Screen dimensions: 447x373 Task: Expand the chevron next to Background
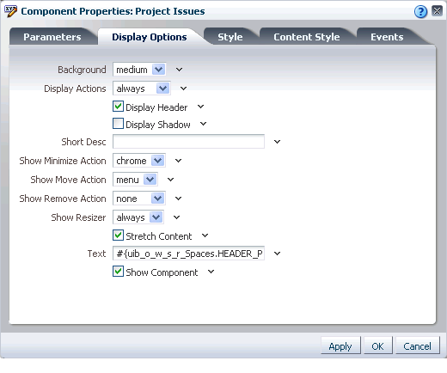pyautogui.click(x=179, y=70)
